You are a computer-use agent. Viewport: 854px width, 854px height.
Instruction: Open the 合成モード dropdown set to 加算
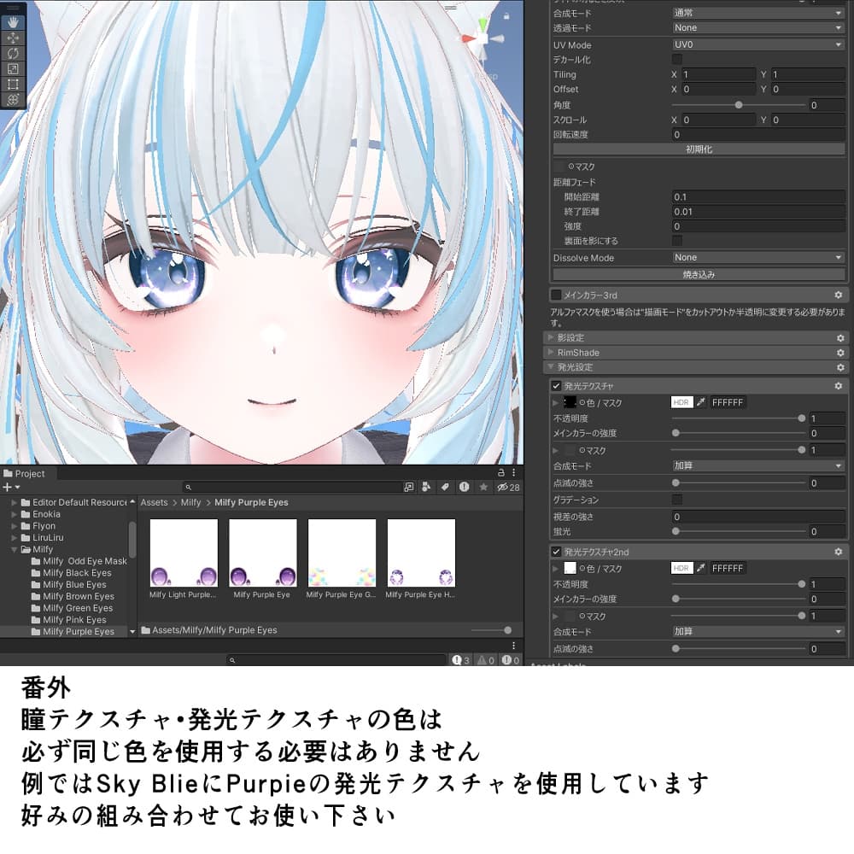[756, 466]
